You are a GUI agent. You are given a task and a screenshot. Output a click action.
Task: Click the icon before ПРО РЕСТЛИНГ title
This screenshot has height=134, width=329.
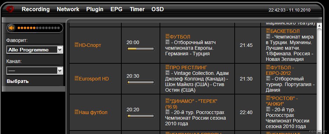[167, 67]
